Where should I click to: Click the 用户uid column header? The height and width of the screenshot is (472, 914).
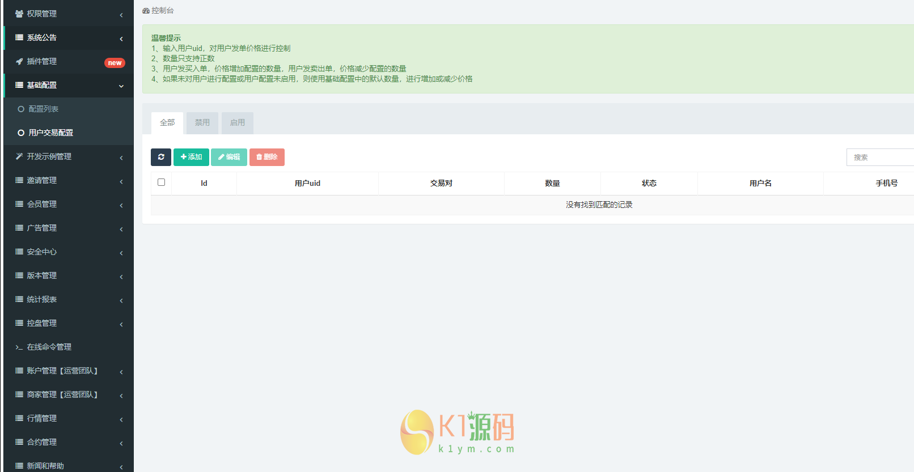click(307, 183)
